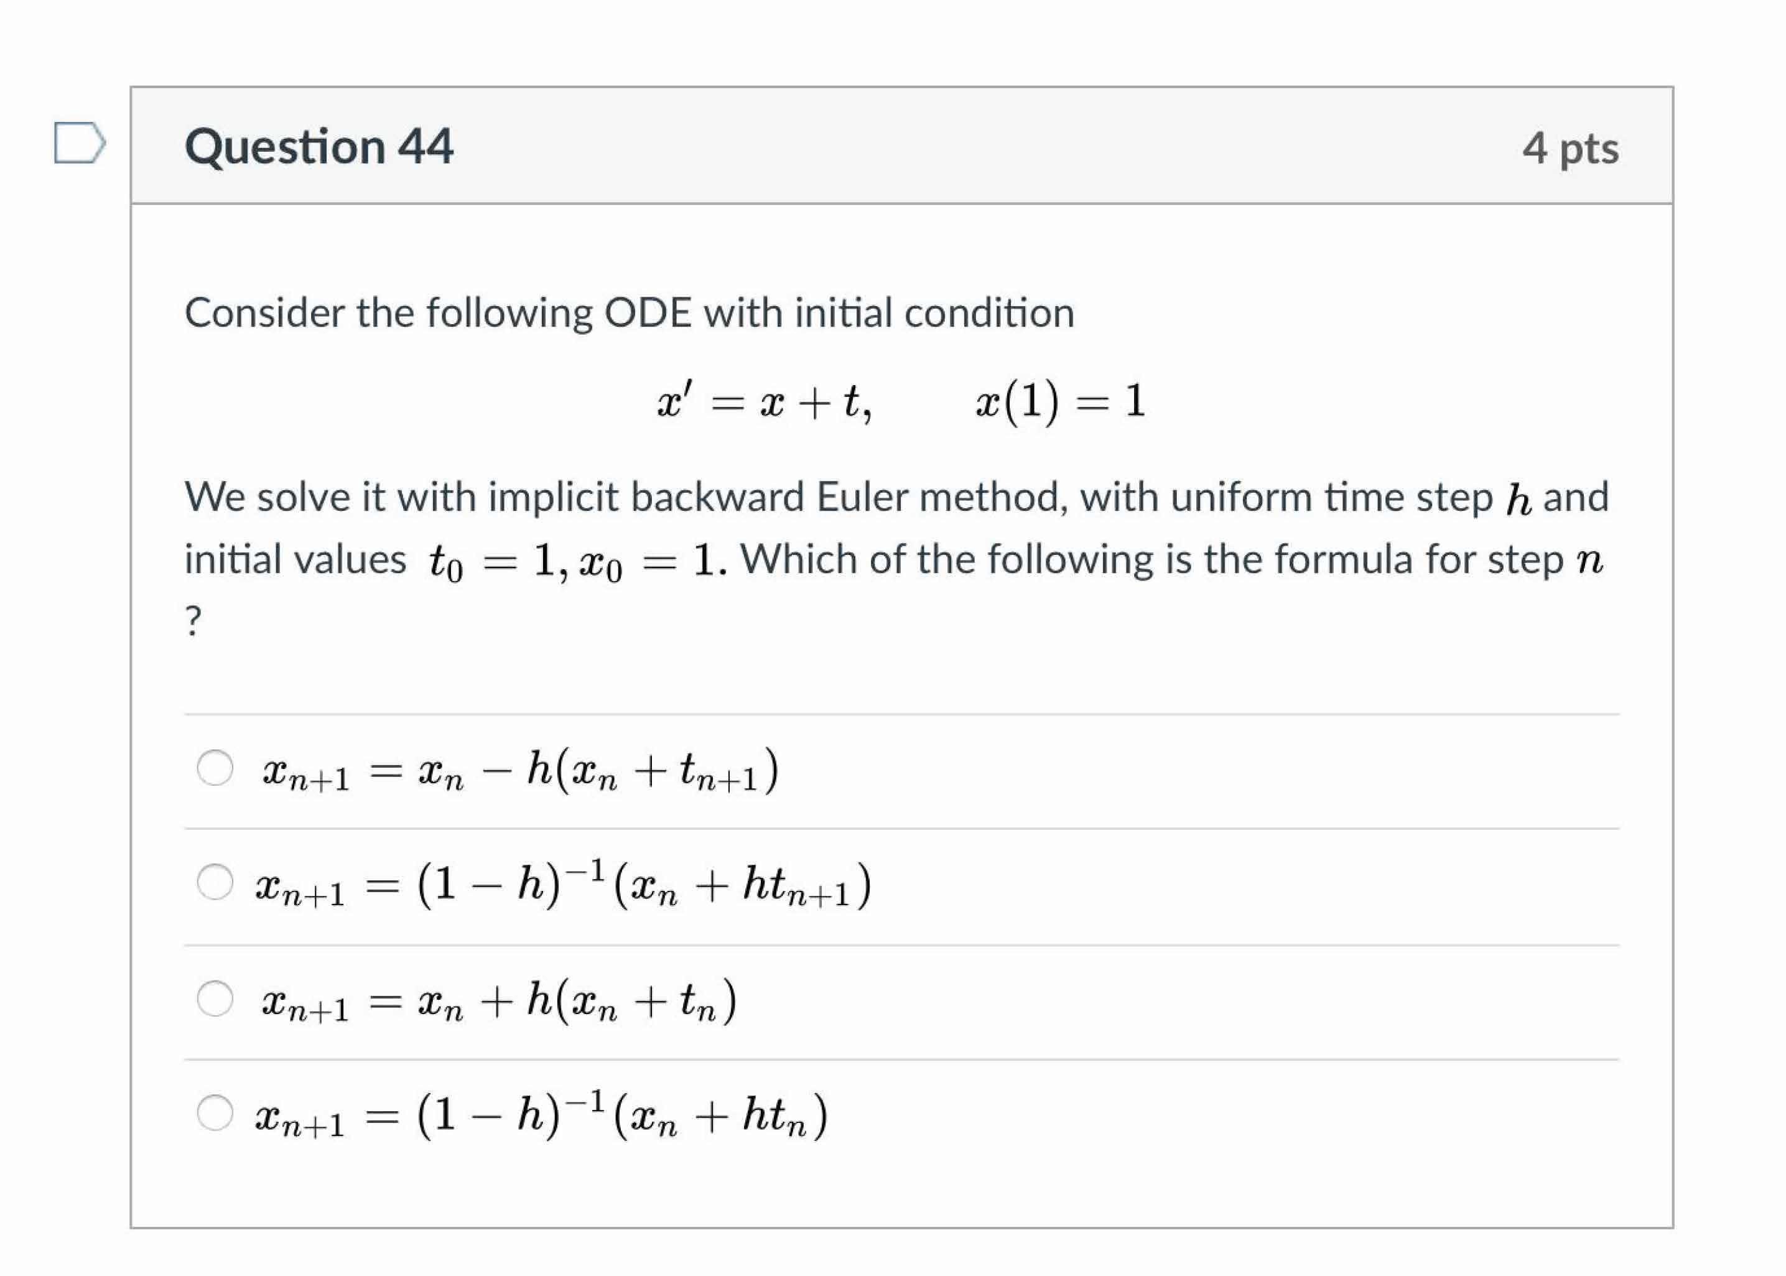Select radio for (1−h)^−1 (x_n + h t_n)
The width and height of the screenshot is (1786, 1276).
click(215, 1112)
